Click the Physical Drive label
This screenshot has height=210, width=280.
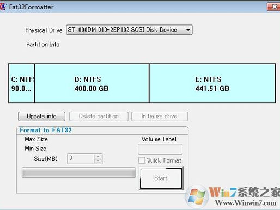point(44,30)
